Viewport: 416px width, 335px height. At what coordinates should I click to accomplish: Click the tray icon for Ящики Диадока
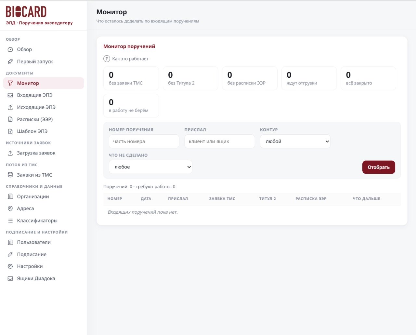(10, 278)
